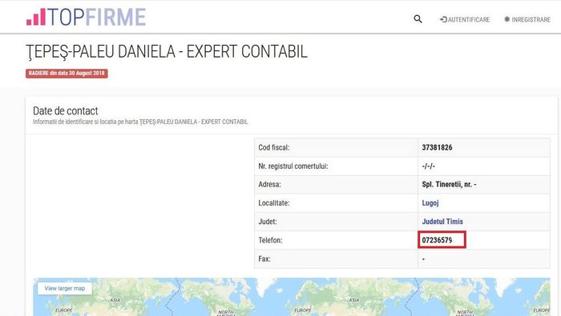Follow the Judetul Timis link
The width and height of the screenshot is (561, 316).
[x=442, y=222]
